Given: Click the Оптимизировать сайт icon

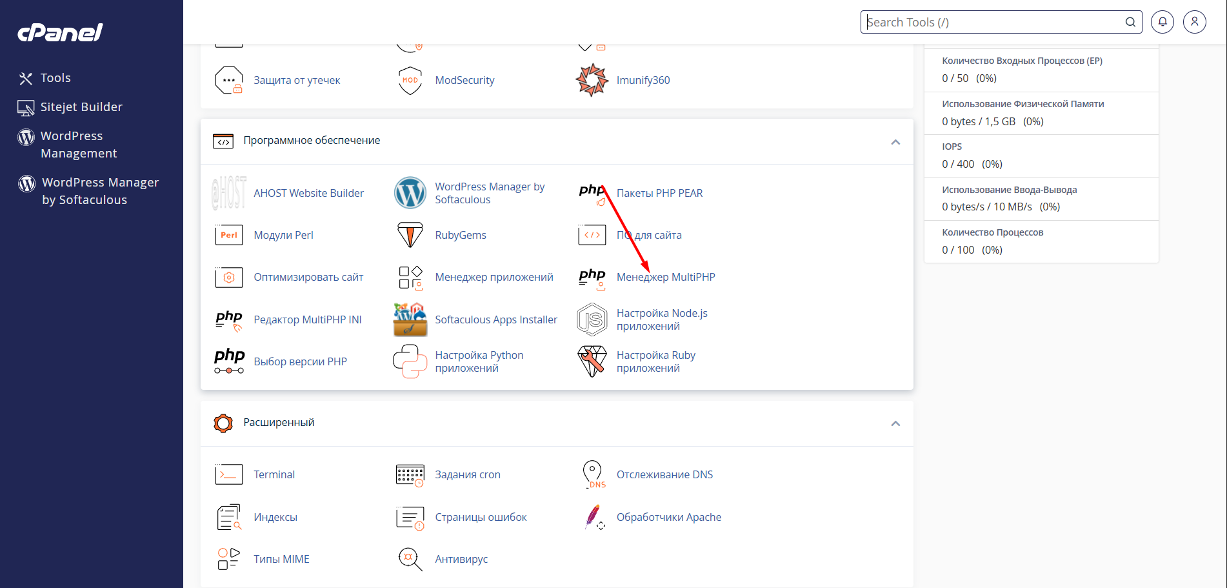Looking at the screenshot, I should (x=229, y=278).
